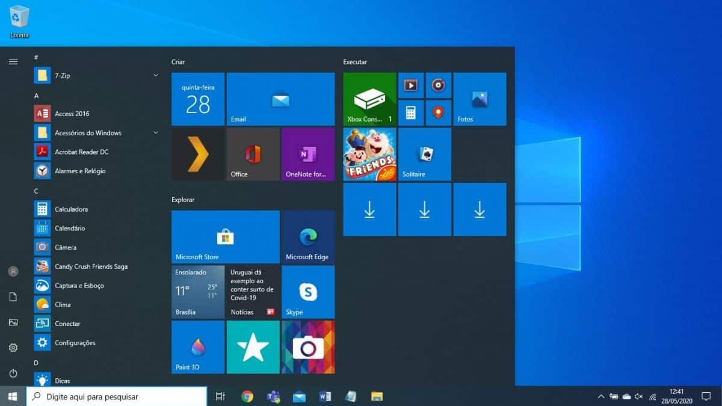Open the Maps small tile
722x406 pixels.
click(438, 112)
